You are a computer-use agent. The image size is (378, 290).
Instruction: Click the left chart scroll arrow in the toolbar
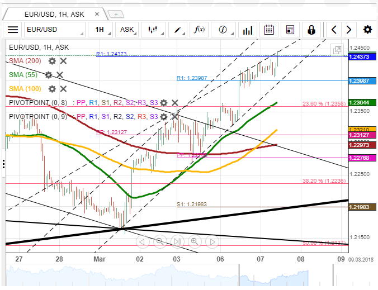tap(334, 30)
